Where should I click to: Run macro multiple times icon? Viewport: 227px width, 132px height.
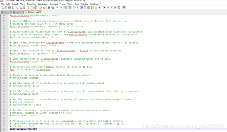(115, 8)
